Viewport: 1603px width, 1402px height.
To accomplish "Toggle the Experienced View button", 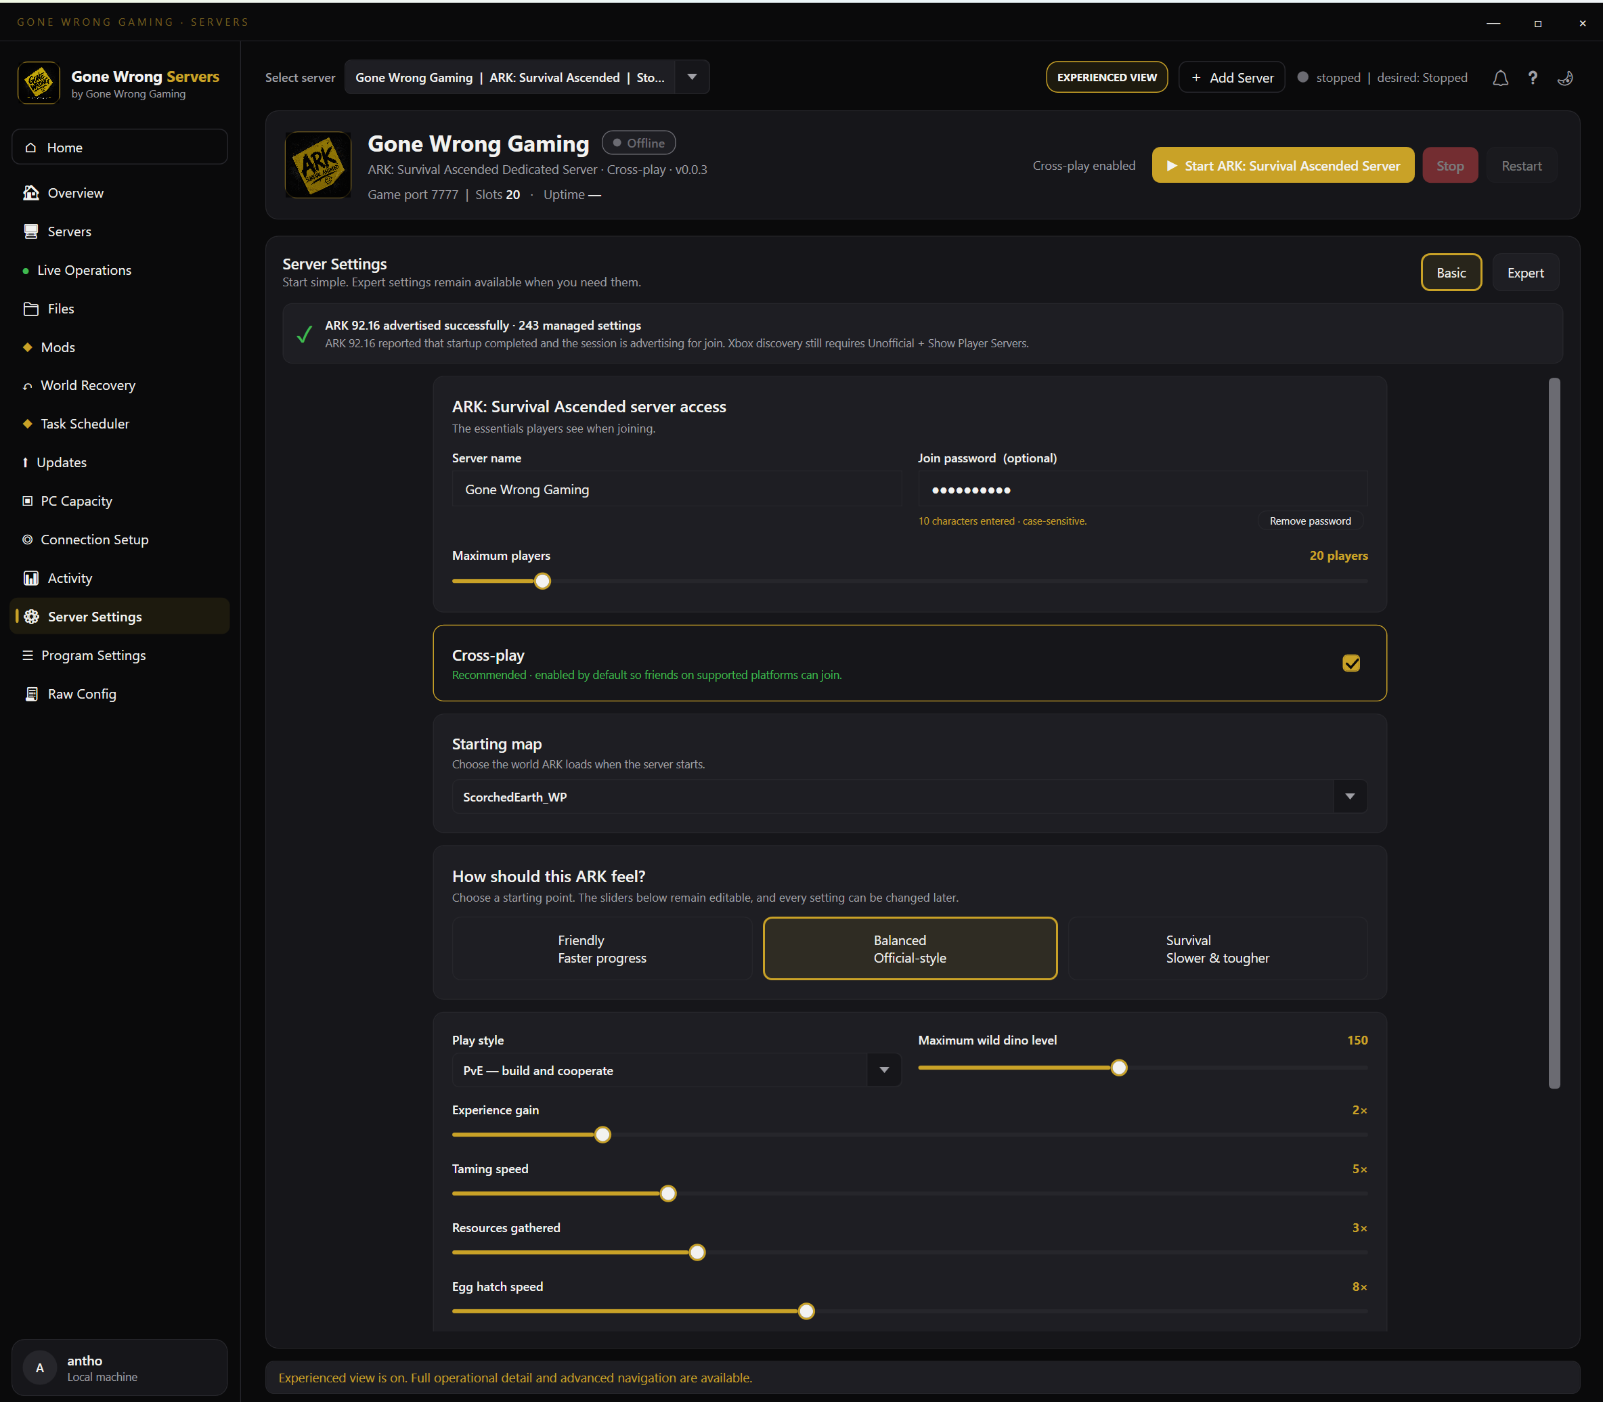I will (1106, 76).
